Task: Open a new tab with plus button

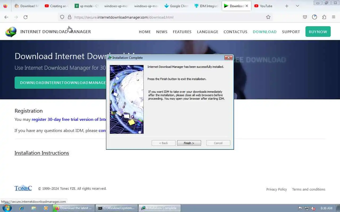Action: 287,6
